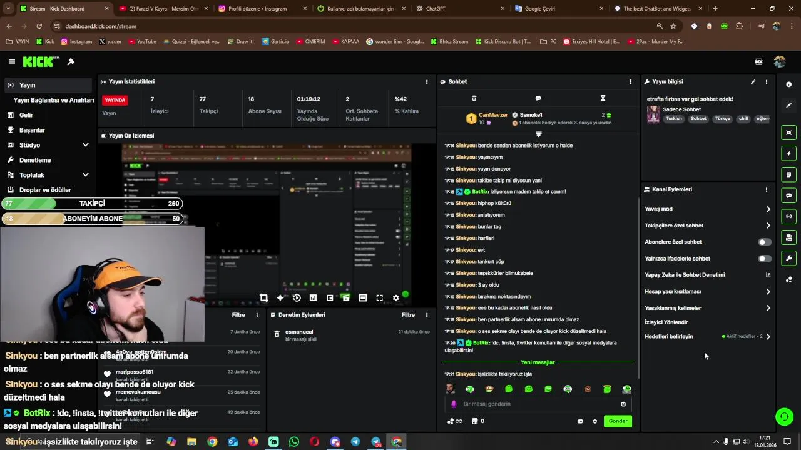Viewport: 801px width, 450px height.
Task: Make the stream preview fullscreen
Action: [379, 298]
